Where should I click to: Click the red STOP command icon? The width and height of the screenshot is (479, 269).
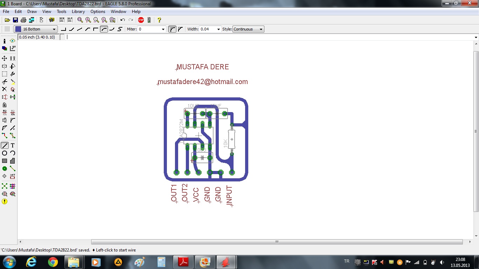(x=141, y=20)
